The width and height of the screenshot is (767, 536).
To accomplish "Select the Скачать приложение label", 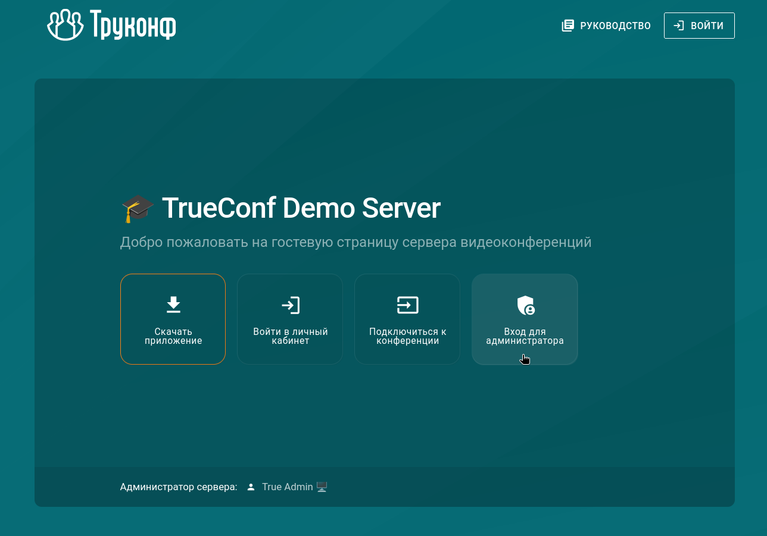I will tap(173, 336).
